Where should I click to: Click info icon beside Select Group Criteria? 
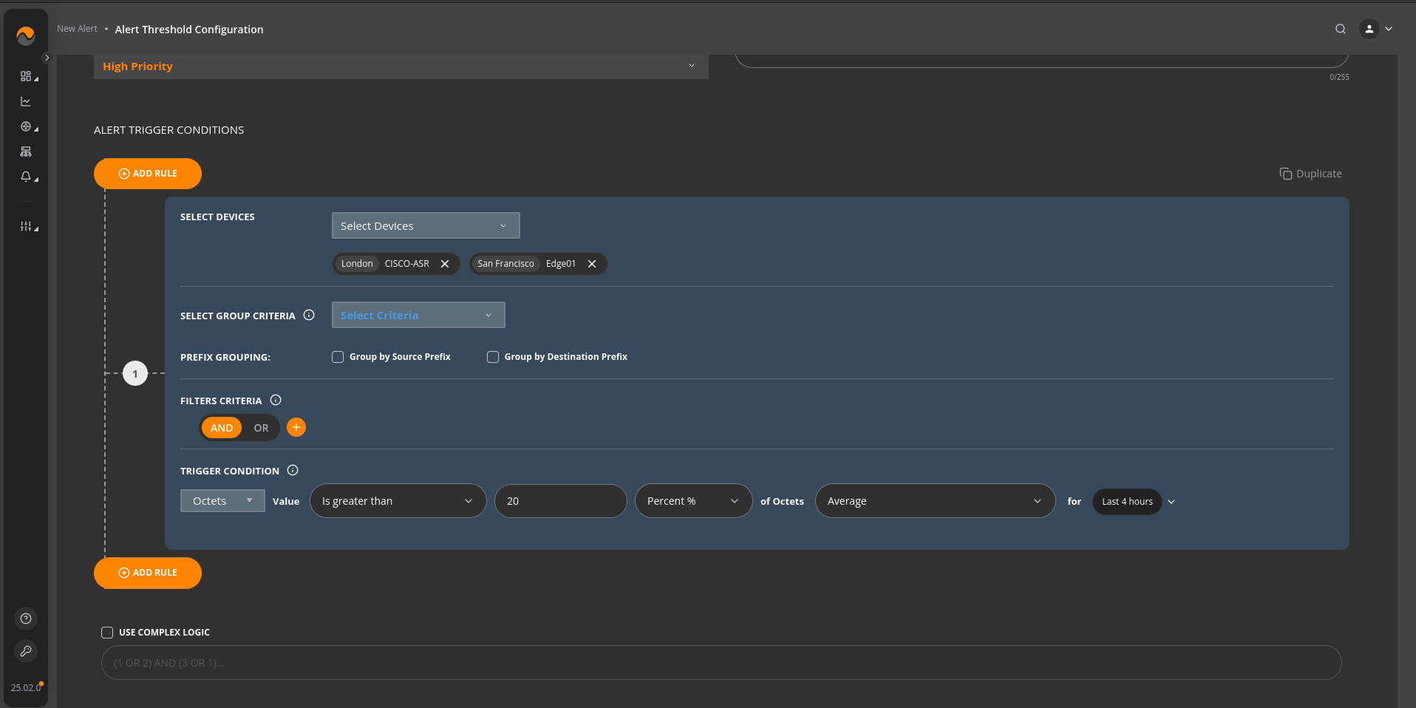(x=309, y=315)
